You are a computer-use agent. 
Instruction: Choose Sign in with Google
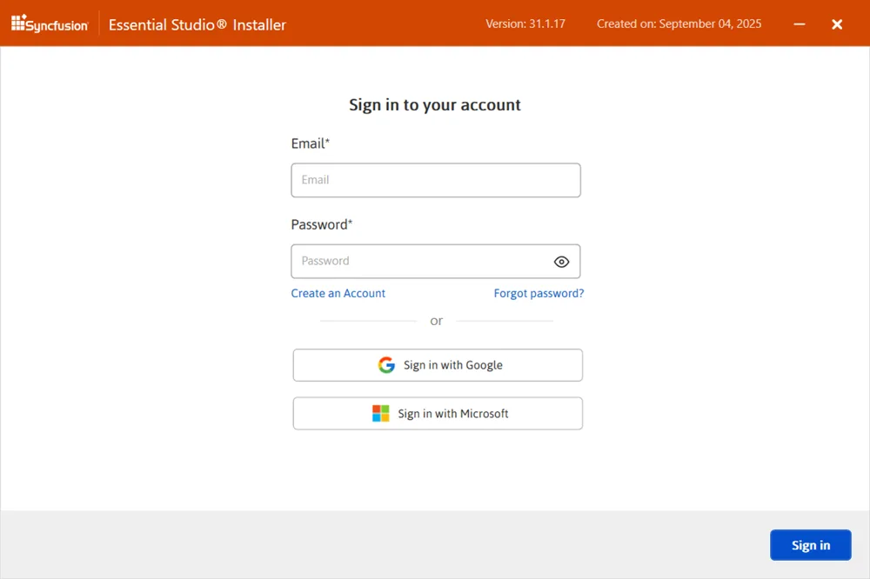click(x=437, y=364)
